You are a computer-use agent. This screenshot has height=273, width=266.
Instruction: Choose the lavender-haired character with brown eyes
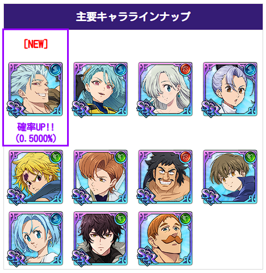point(230,89)
